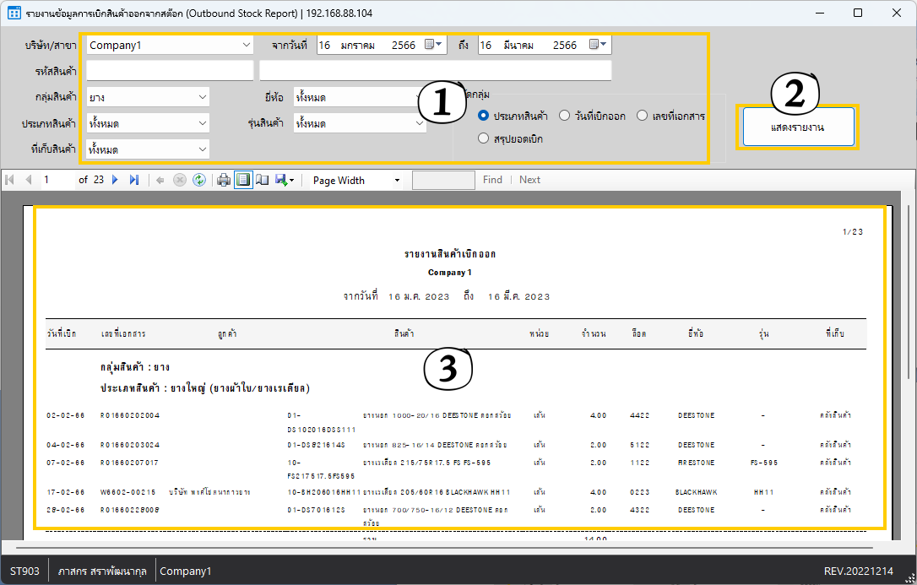The width and height of the screenshot is (917, 585).
Task: Click the refresh report icon
Action: [198, 180]
